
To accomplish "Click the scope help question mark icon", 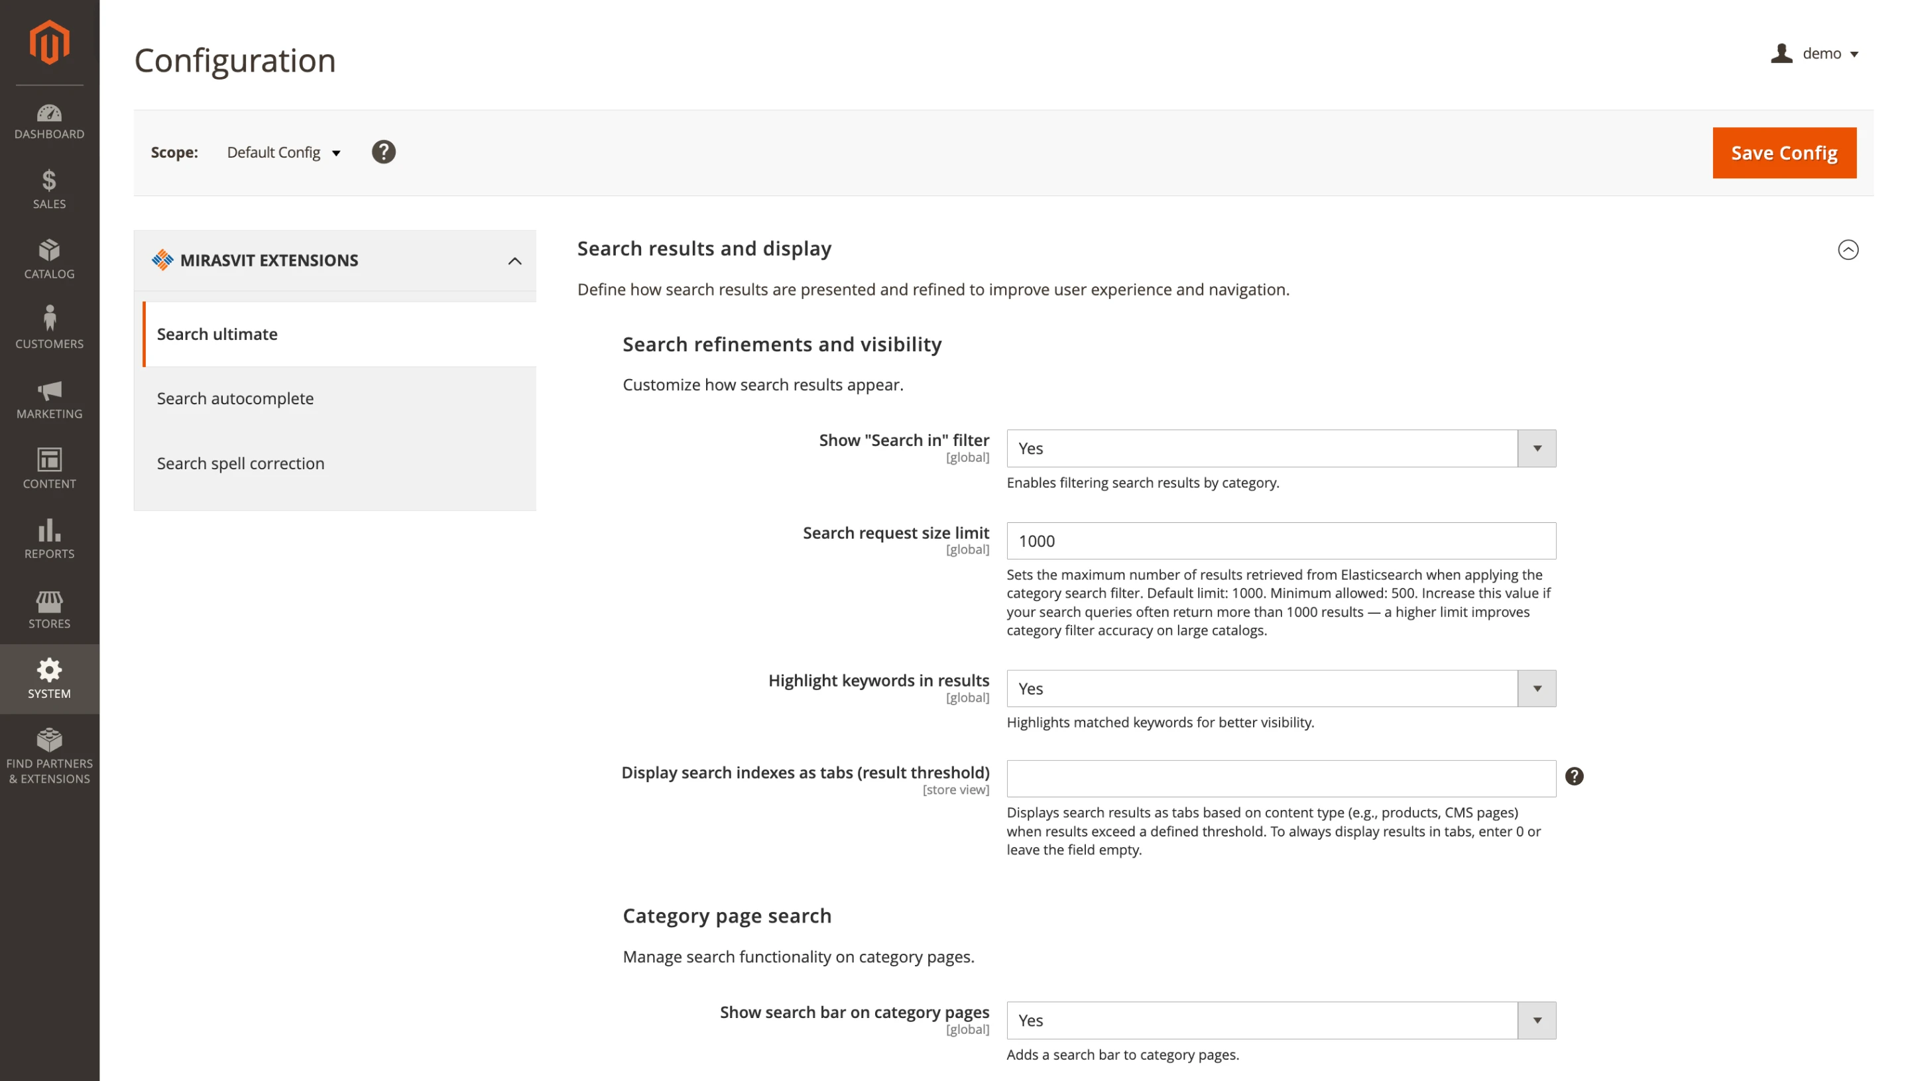I will pos(383,152).
